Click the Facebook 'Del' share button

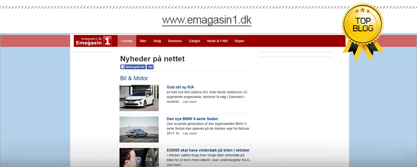pos(150,67)
